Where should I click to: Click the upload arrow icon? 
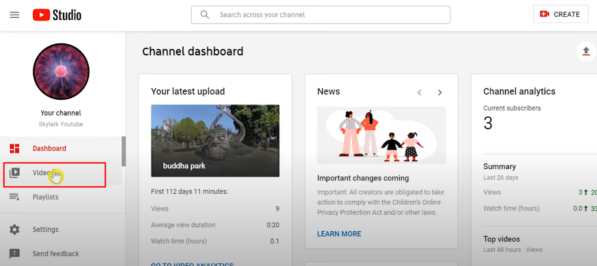585,51
